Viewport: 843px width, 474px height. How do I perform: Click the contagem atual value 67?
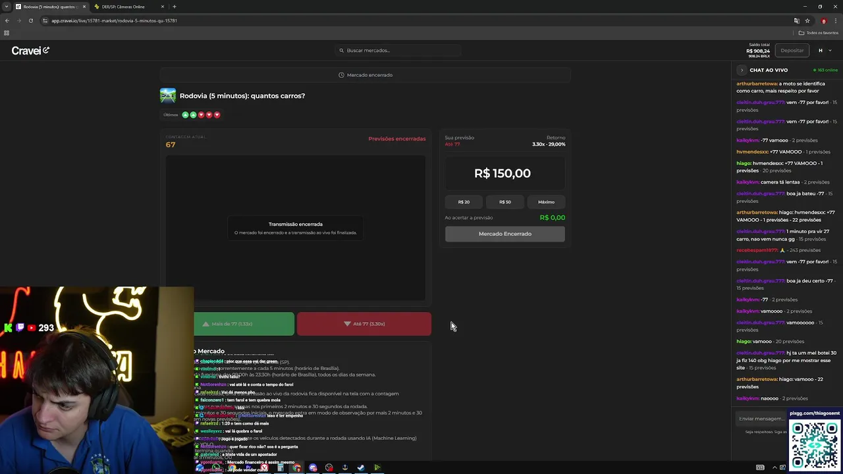[x=171, y=145]
